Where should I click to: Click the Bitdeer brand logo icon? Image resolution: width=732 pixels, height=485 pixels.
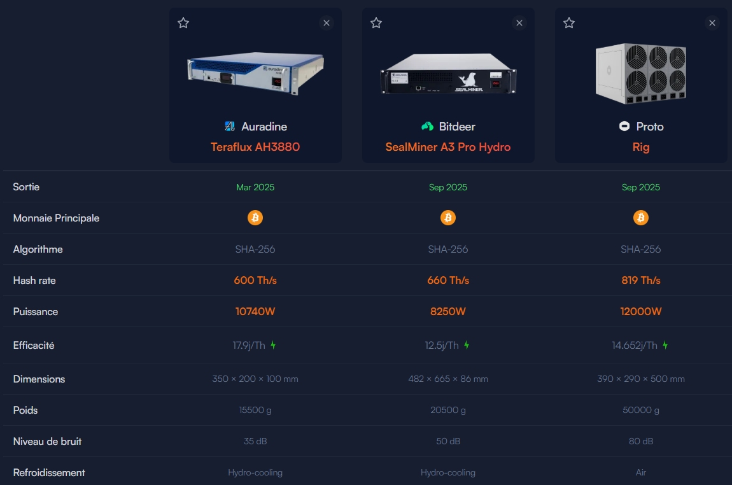click(427, 127)
